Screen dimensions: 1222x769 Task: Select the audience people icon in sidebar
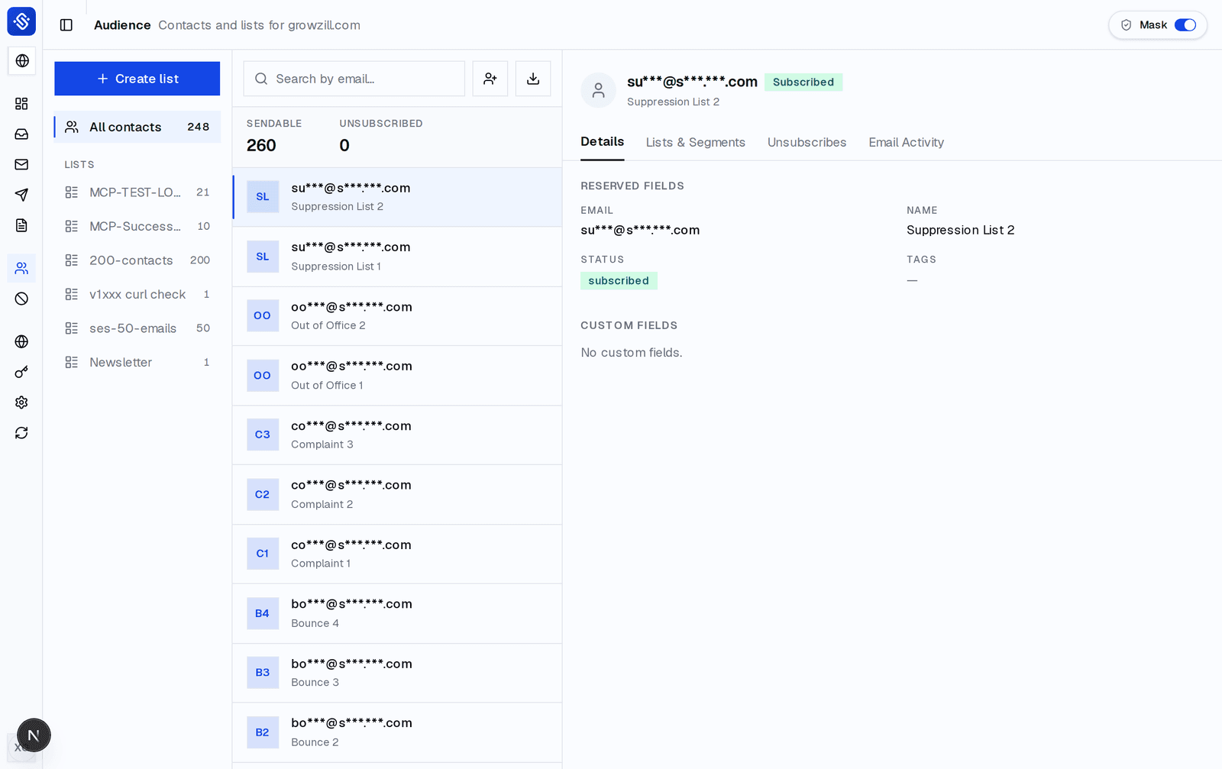[x=21, y=268]
